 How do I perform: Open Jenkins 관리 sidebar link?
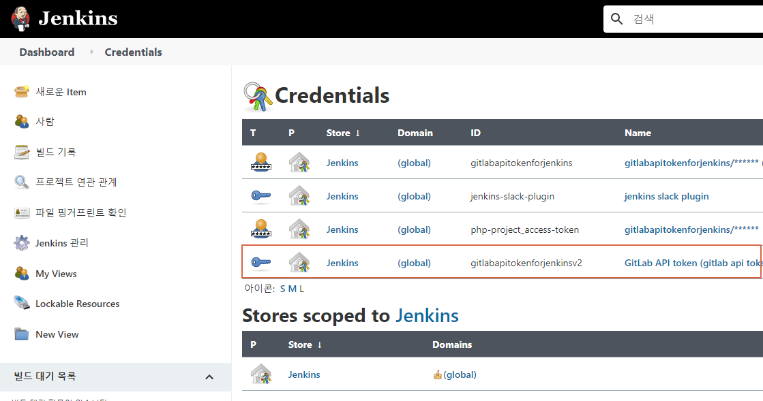coord(62,243)
